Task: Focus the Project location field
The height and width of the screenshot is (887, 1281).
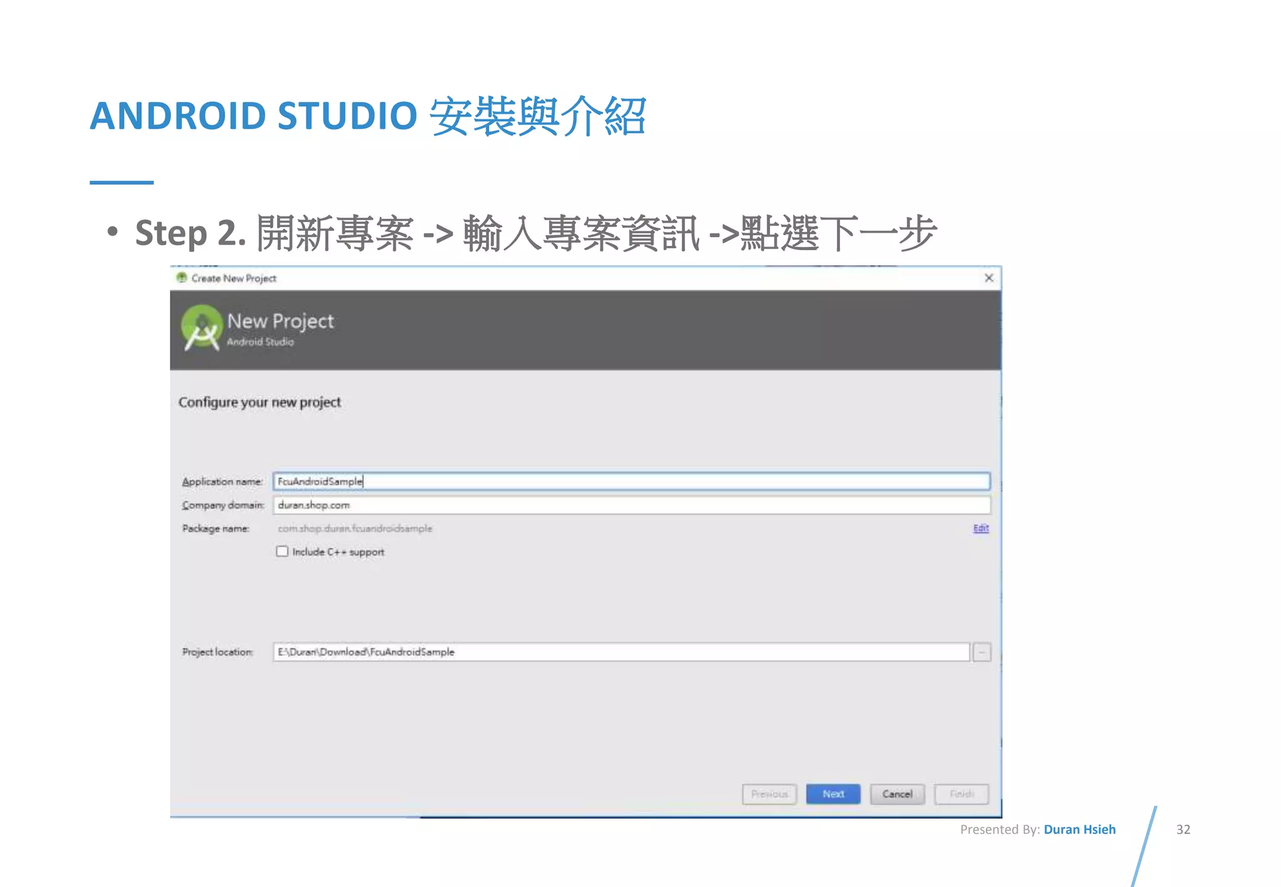Action: pyautogui.click(x=621, y=652)
